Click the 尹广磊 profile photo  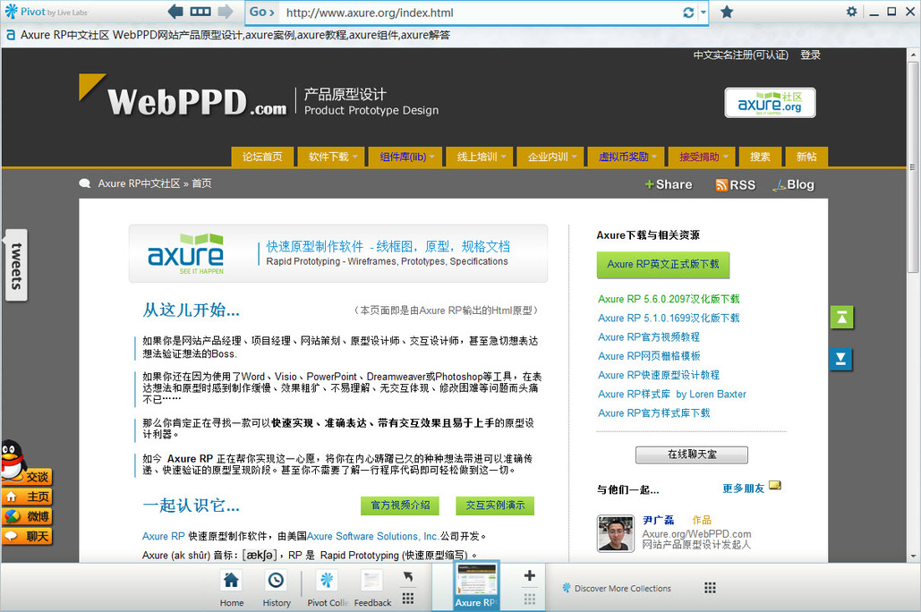click(x=616, y=533)
